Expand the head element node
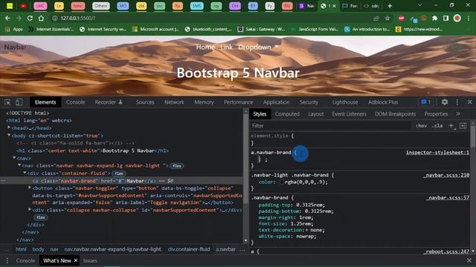Image resolution: width=476 pixels, height=267 pixels. click(x=9, y=128)
